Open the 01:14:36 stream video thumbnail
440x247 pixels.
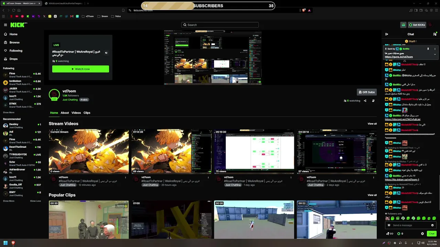[172, 151]
